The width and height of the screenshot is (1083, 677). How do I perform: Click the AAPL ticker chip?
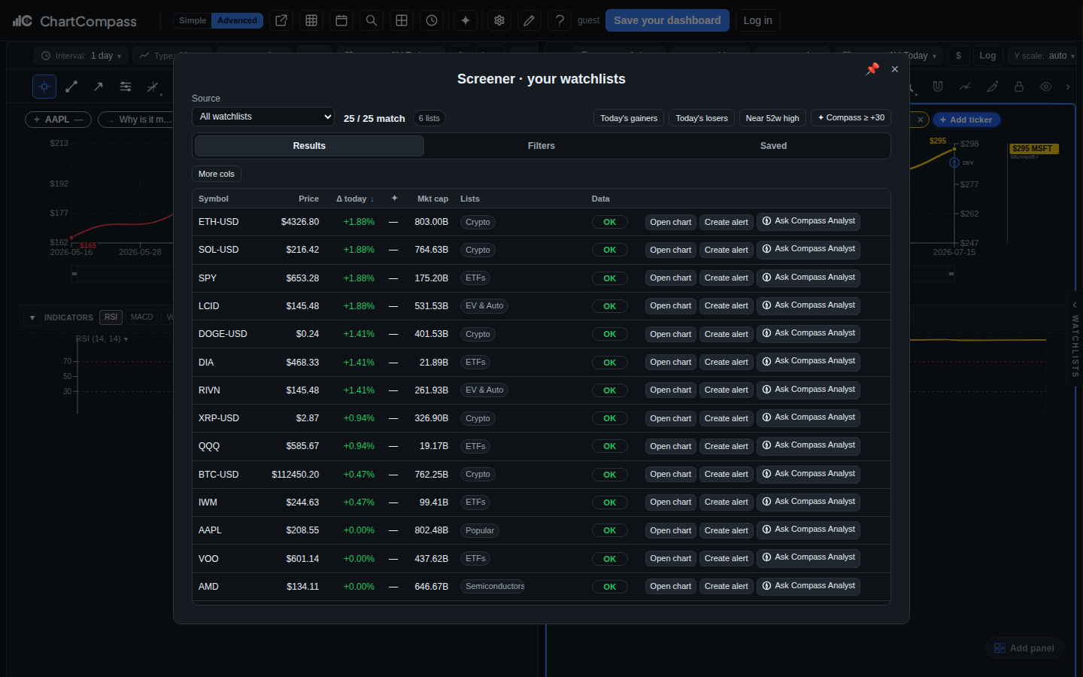click(x=58, y=120)
